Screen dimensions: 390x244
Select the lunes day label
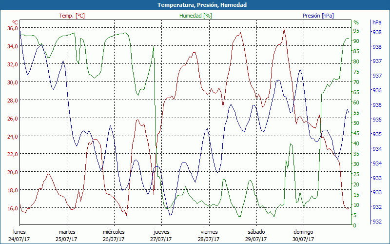pyautogui.click(x=19, y=232)
